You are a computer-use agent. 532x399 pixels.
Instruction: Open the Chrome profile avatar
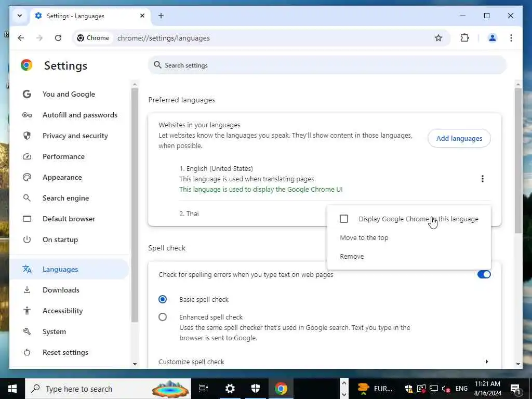coord(493,38)
